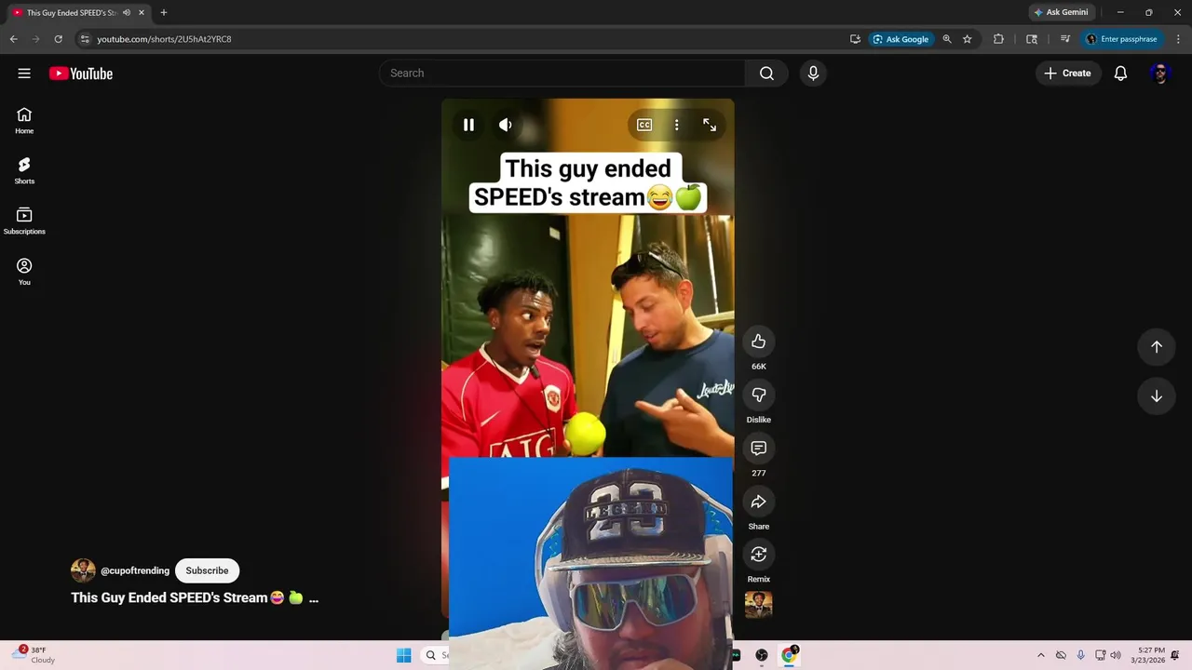Open clock showing 5:27 PM
Viewport: 1192px width, 670px height.
click(x=1147, y=655)
